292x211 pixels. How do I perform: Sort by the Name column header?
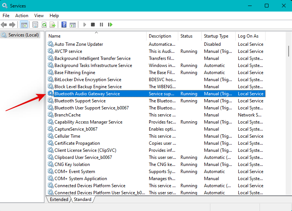coord(96,36)
